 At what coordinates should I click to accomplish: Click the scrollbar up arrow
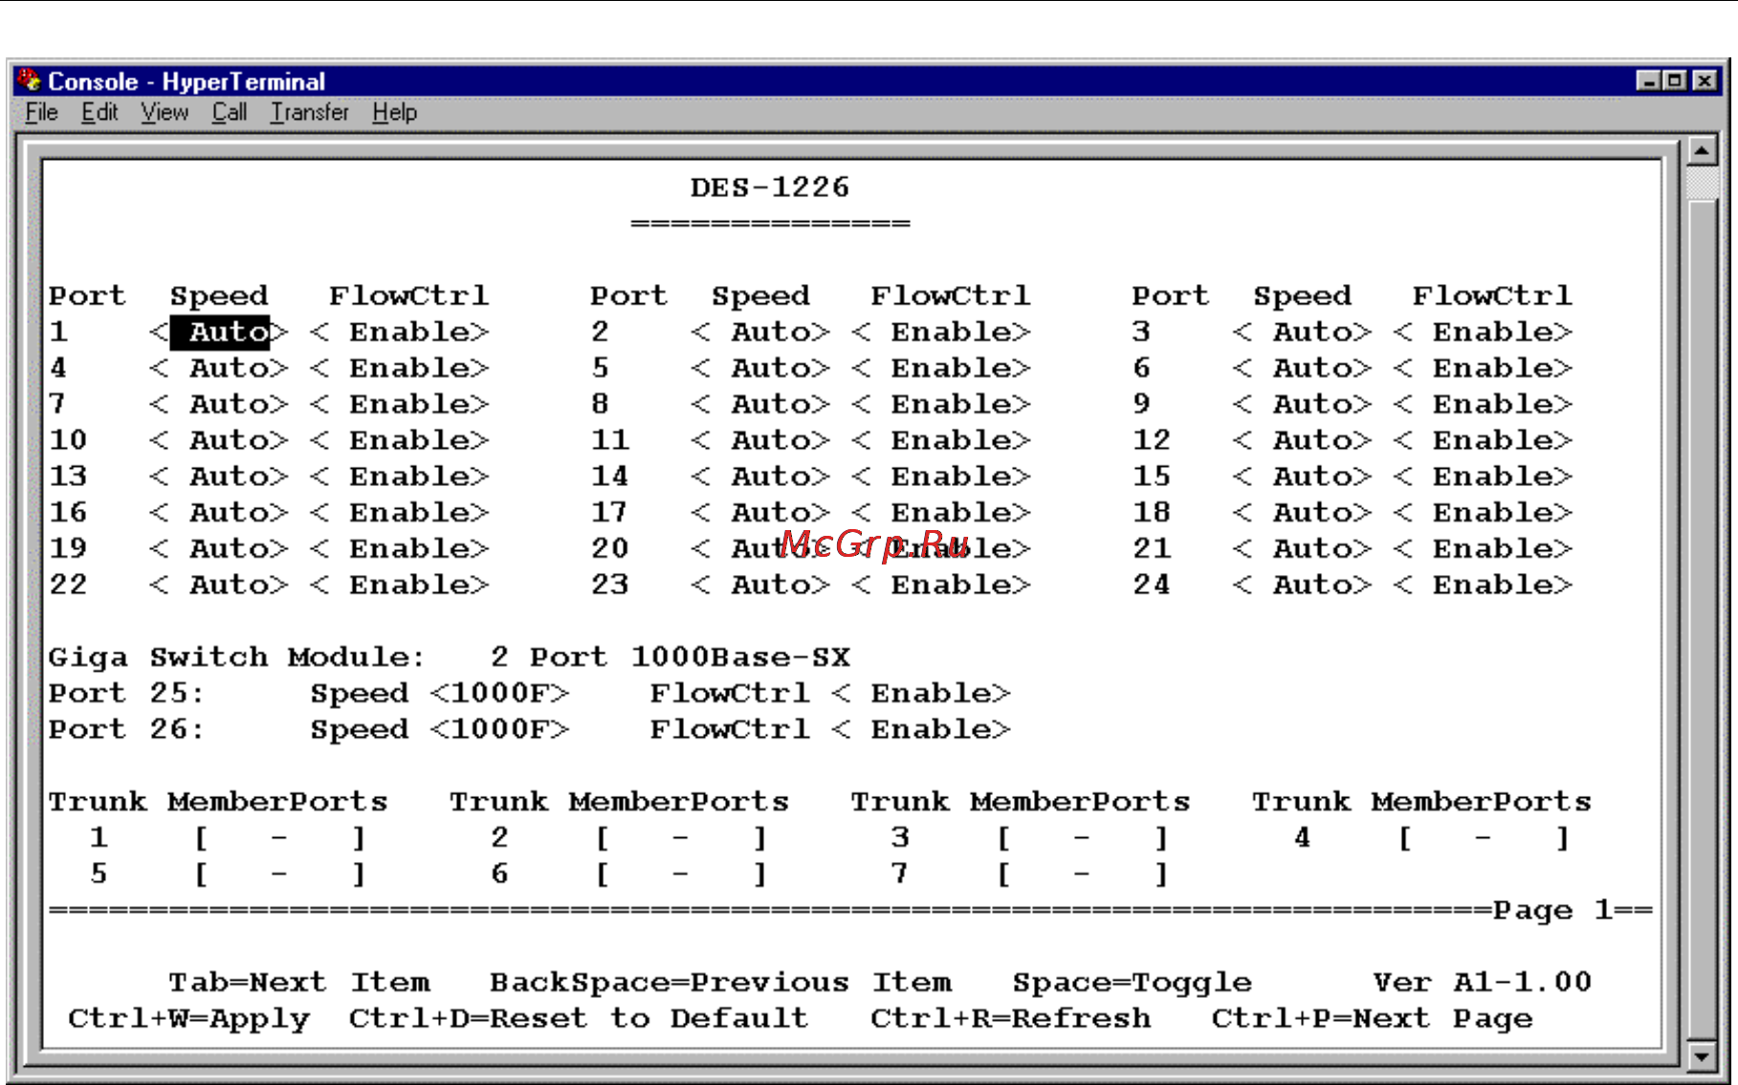1702,151
